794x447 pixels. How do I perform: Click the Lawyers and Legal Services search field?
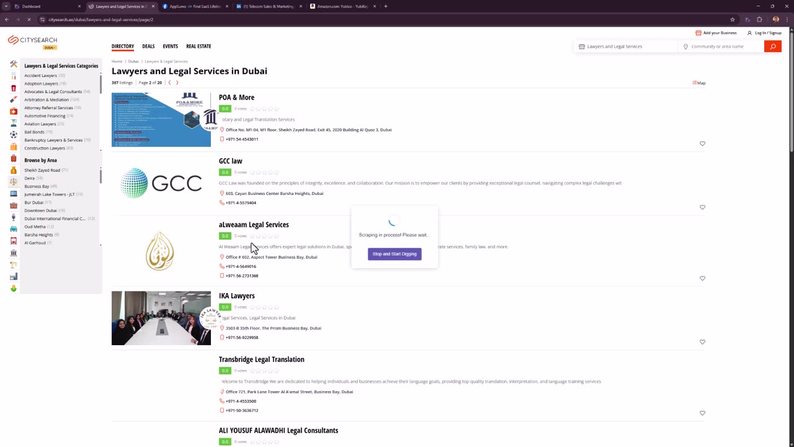pos(627,46)
